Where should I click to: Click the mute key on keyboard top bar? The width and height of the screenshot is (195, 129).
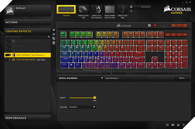click(x=173, y=25)
